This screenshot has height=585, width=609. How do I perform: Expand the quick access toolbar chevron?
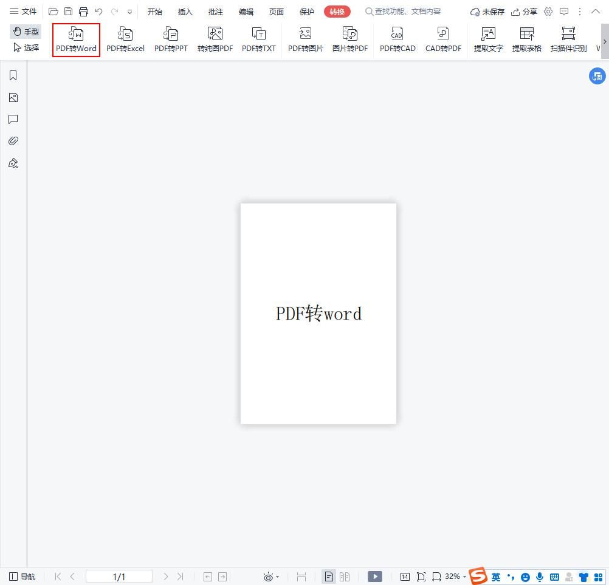coord(129,11)
